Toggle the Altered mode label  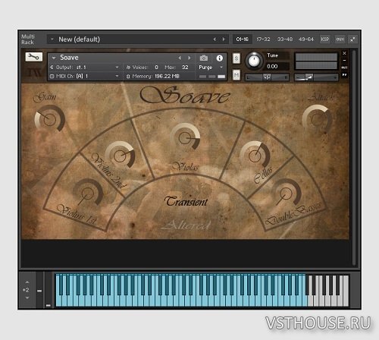(186, 225)
